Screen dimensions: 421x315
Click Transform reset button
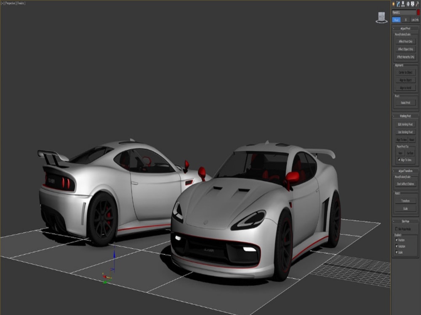[405, 201]
